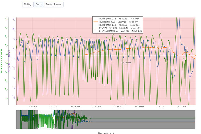
Task: Click the 12:20.000 x-axis tick label
Action: 96,106
